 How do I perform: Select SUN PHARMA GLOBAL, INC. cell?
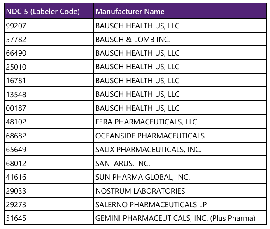pos(142,177)
